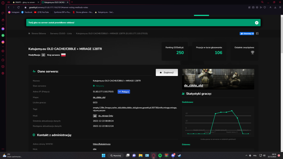Image resolution: width=283 pixels, height=159 pixels.
Task: Click the Poland flag next to Kraj serwera
Action: tap(63, 55)
